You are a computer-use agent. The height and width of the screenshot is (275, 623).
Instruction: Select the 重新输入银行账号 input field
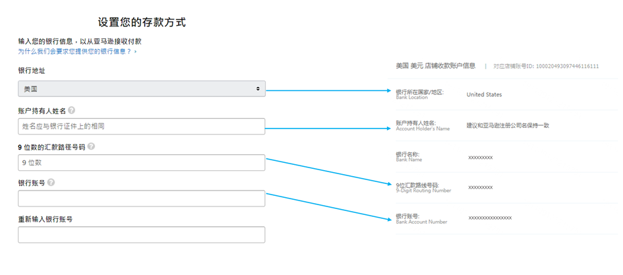(142, 235)
